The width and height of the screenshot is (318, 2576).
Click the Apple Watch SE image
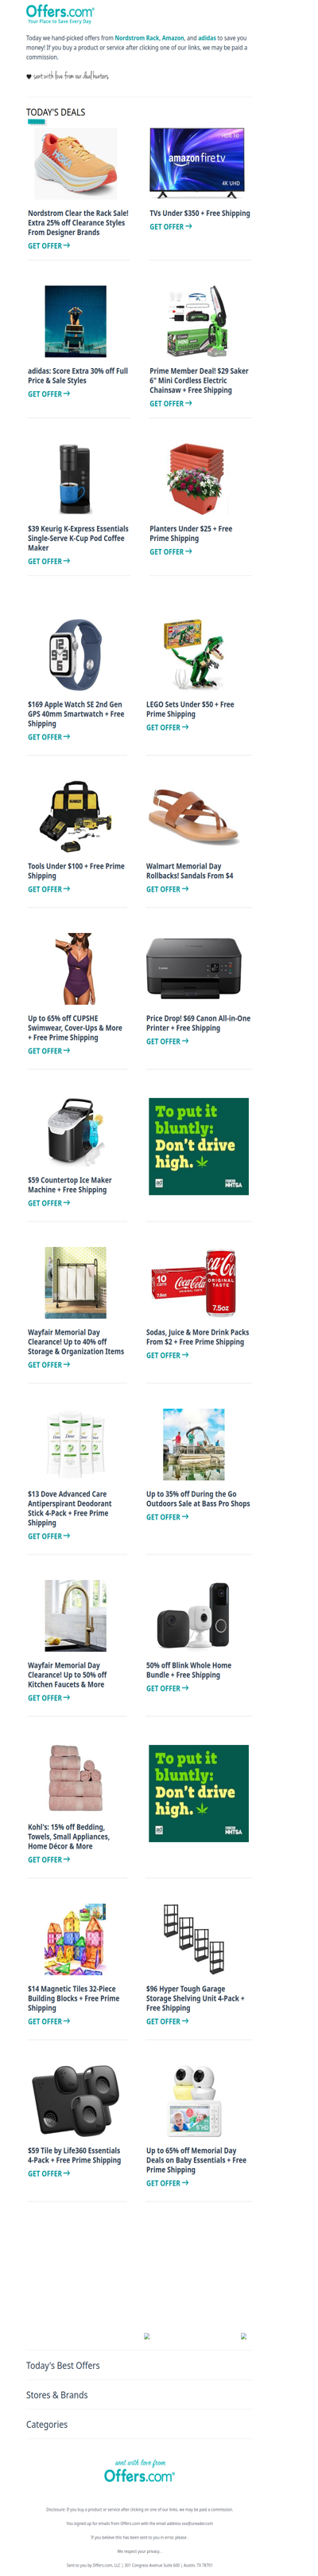(76, 655)
